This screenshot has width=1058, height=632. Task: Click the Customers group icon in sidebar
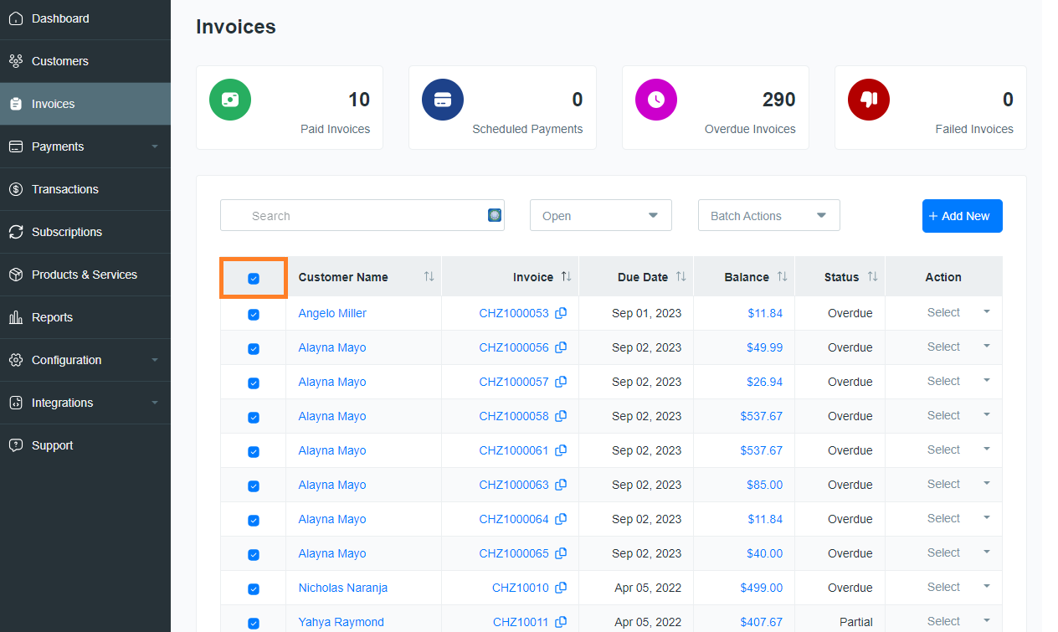point(15,61)
